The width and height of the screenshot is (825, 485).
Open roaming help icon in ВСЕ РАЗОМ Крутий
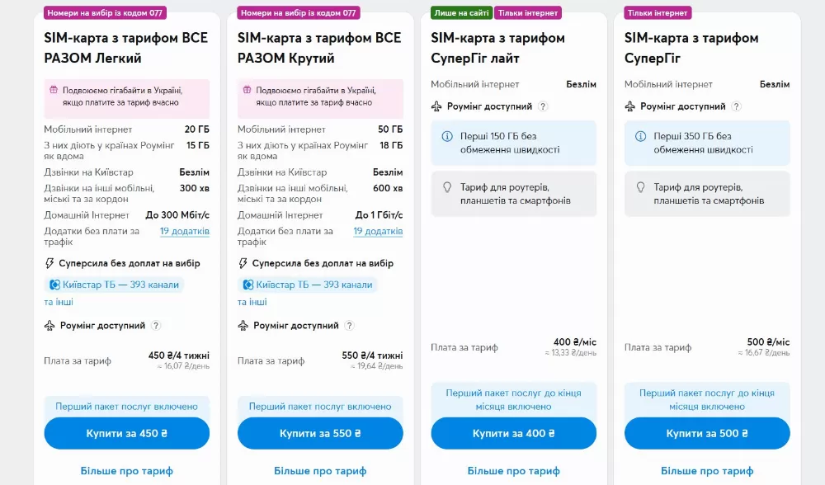coord(350,326)
